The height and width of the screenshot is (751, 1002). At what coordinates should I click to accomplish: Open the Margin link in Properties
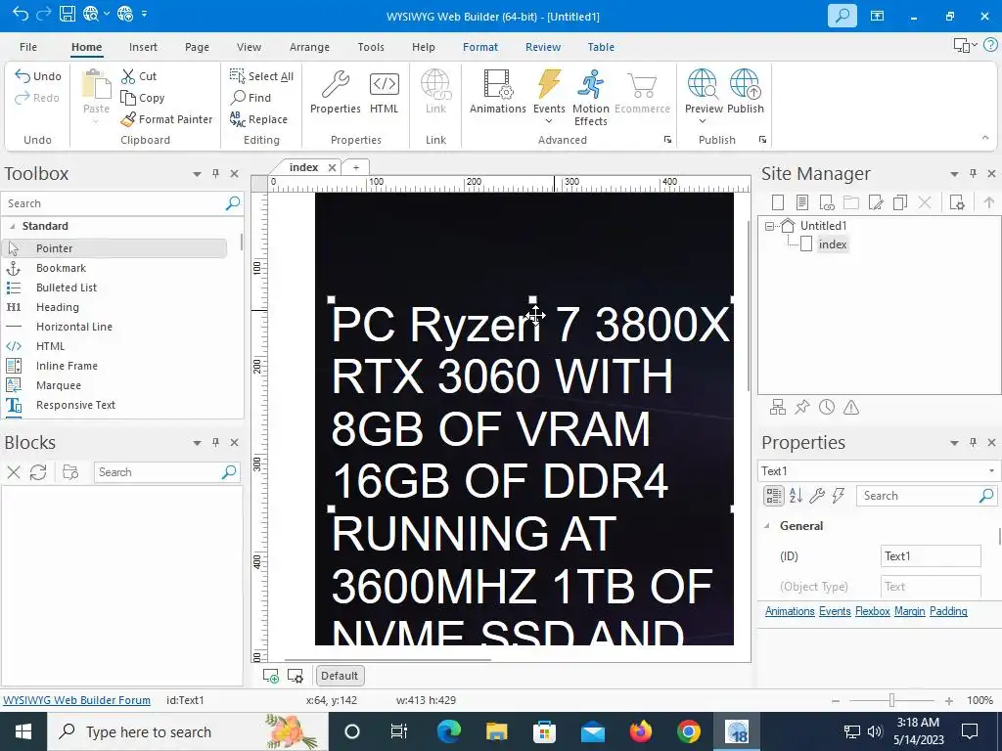pyautogui.click(x=909, y=611)
